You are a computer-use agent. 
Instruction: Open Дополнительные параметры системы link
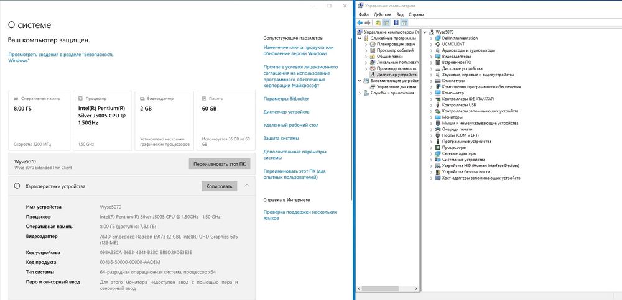(x=295, y=155)
